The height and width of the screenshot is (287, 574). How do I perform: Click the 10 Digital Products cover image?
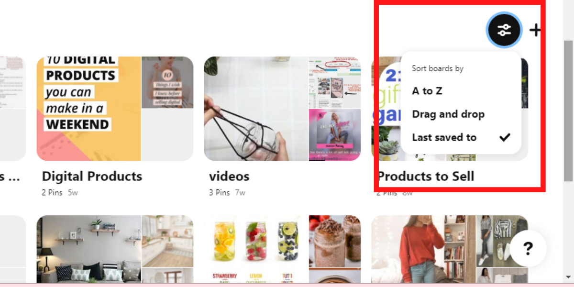[89, 109]
